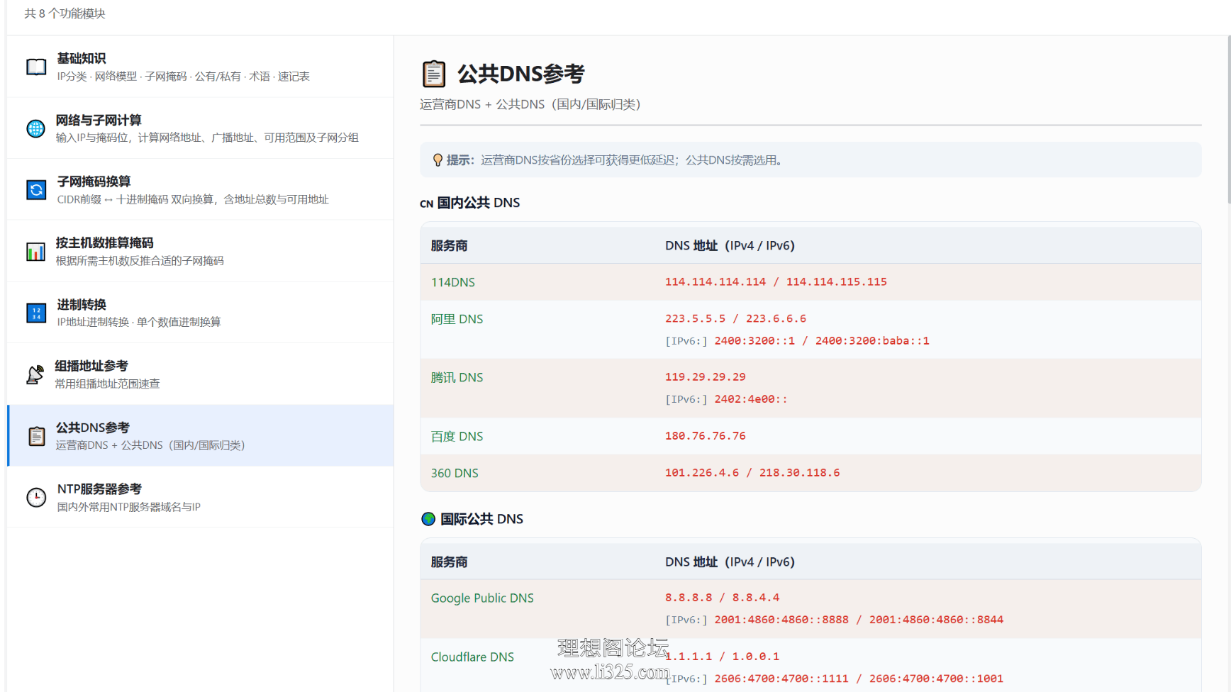The height and width of the screenshot is (692, 1231).
Task: Click the blue refresh icon for 子网掩码换算
Action: (x=36, y=190)
